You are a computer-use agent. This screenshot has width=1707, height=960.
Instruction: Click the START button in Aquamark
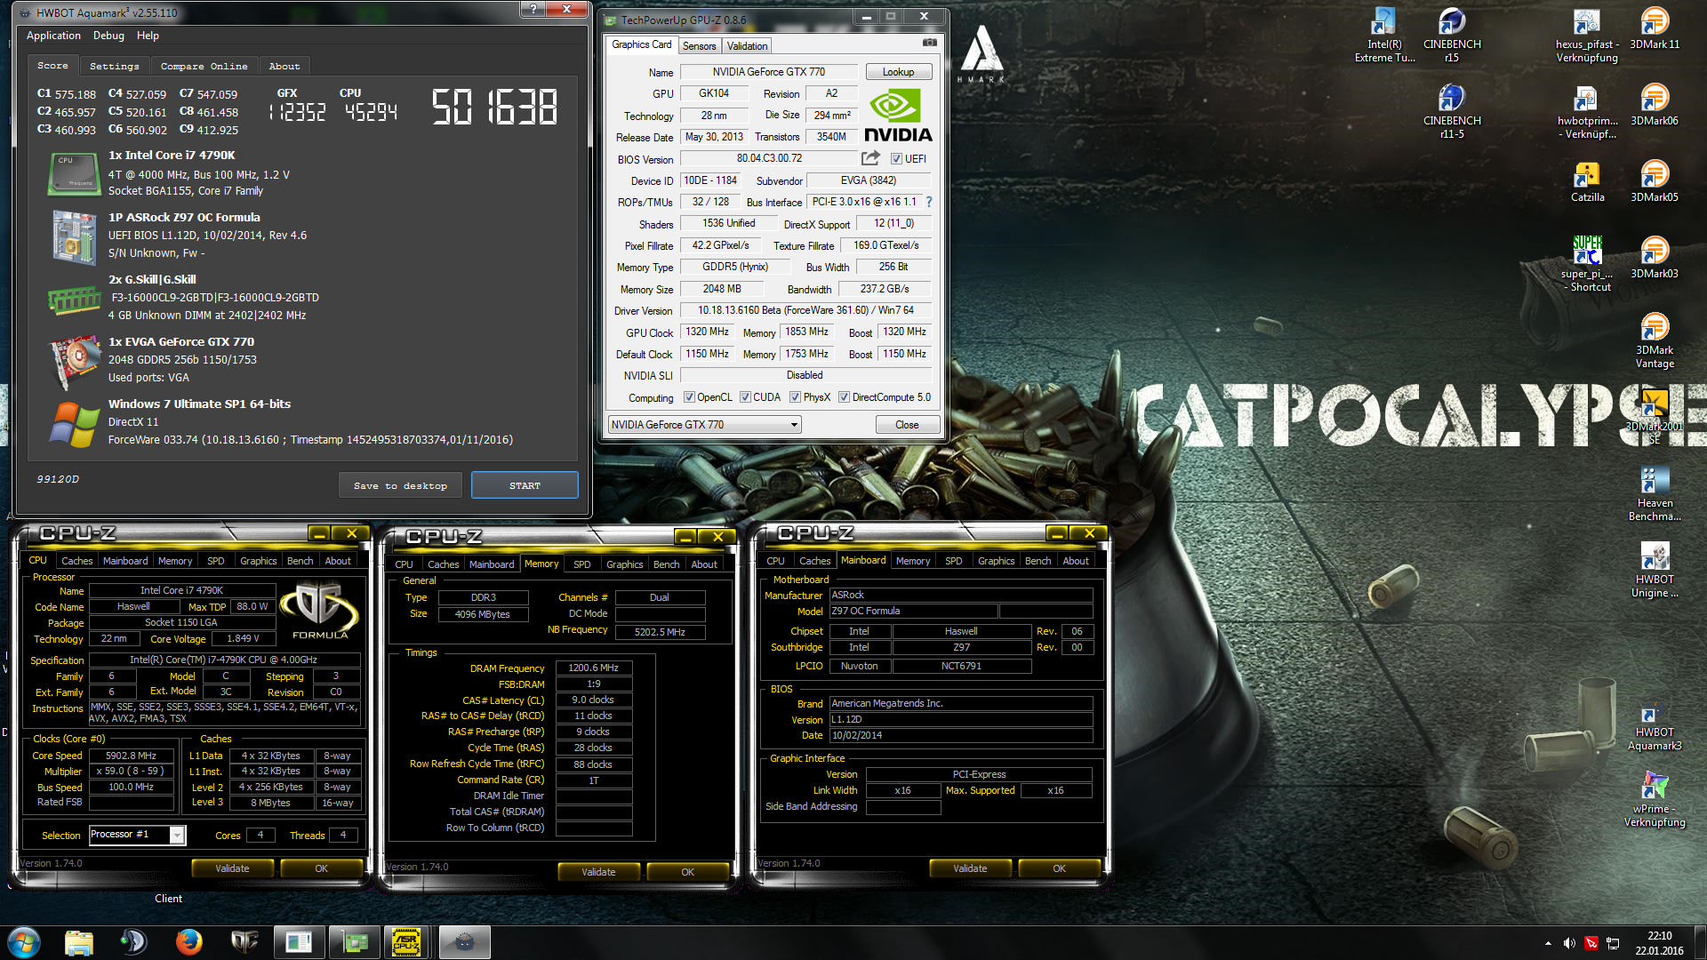pos(525,485)
